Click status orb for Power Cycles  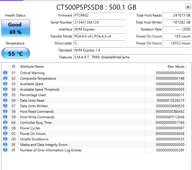[x=5, y=128]
